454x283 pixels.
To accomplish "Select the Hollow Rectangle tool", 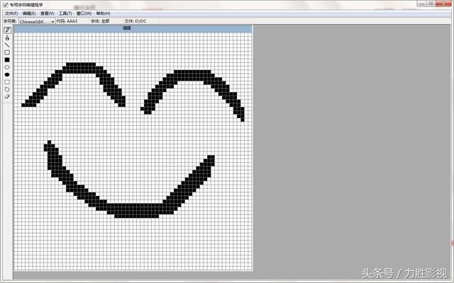I will (x=7, y=52).
